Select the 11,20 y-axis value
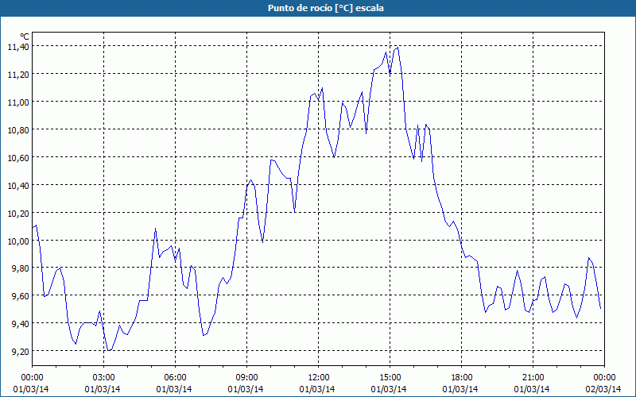636x397 pixels. point(18,74)
